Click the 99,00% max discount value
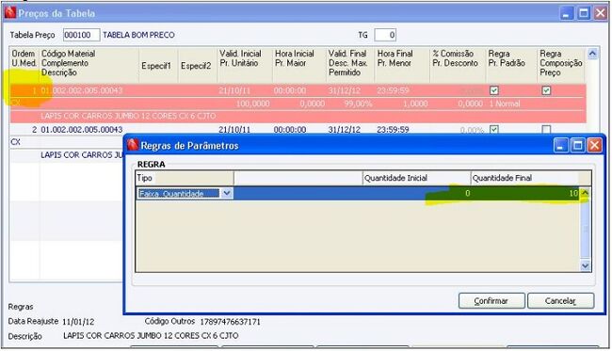Viewport: 612px width, 351px height. tap(359, 104)
